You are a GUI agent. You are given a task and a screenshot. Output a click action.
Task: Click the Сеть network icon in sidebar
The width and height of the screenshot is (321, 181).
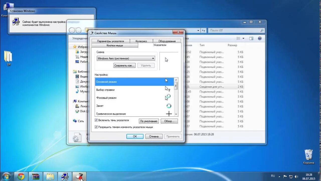pos(74,121)
